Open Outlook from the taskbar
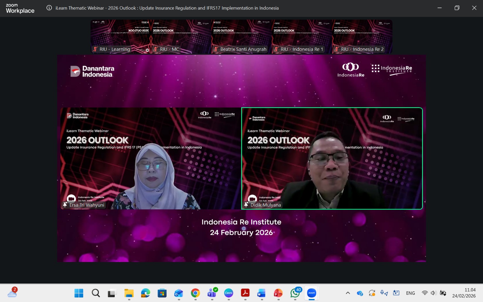 (179, 293)
